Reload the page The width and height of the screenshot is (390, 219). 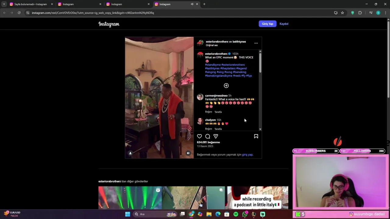click(x=19, y=13)
